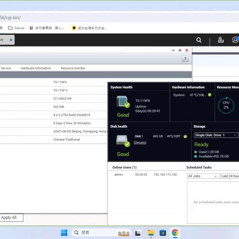Open the All Jobs dropdown
This screenshot has width=239, height=239.
pos(203,176)
